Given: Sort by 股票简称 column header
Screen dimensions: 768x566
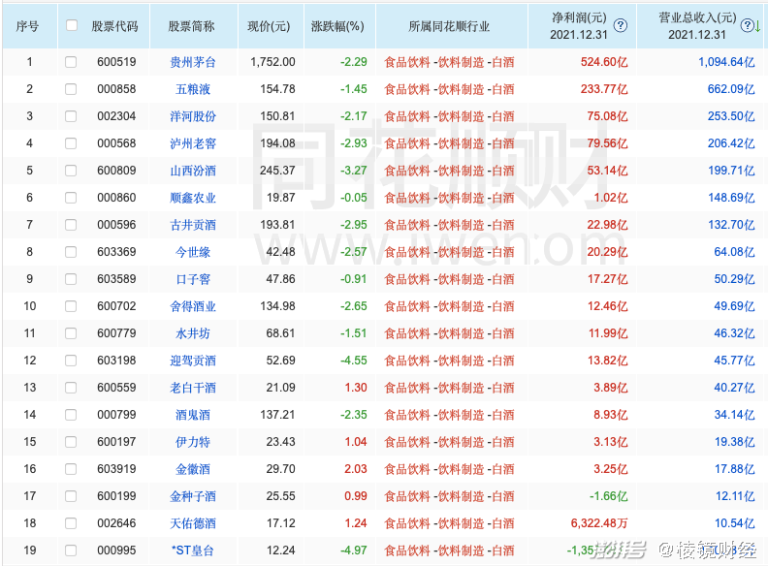Looking at the screenshot, I should point(191,26).
